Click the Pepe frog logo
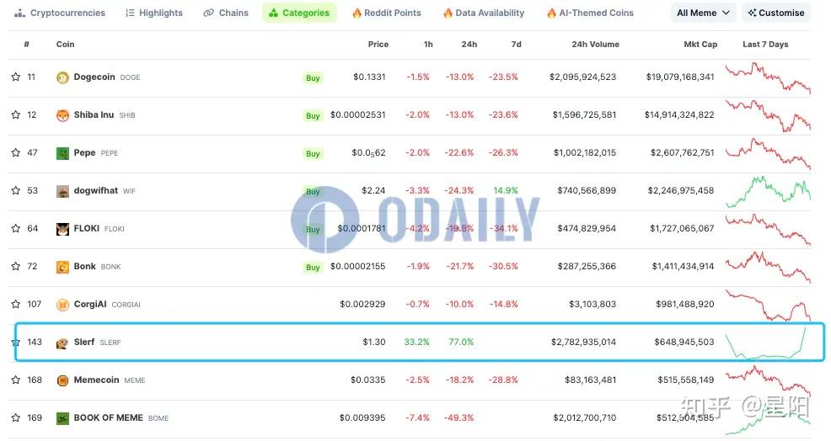Viewport: 831px width, 441px height. coord(62,153)
